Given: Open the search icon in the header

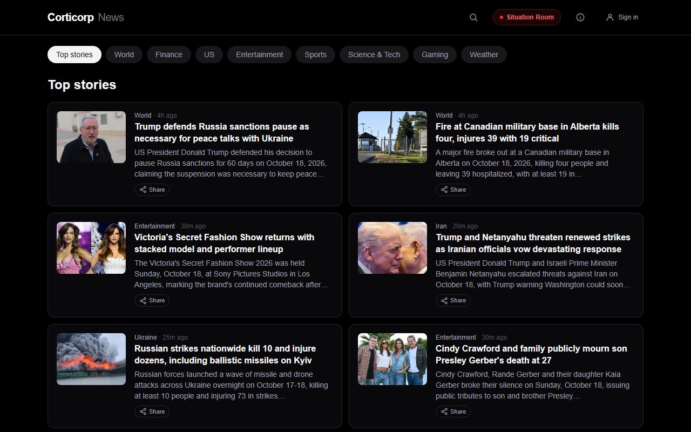Looking at the screenshot, I should pyautogui.click(x=473, y=17).
